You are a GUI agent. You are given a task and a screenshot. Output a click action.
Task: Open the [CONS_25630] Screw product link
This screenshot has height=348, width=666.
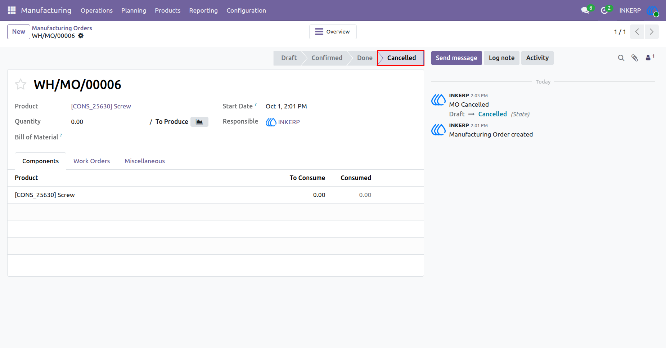tap(101, 106)
